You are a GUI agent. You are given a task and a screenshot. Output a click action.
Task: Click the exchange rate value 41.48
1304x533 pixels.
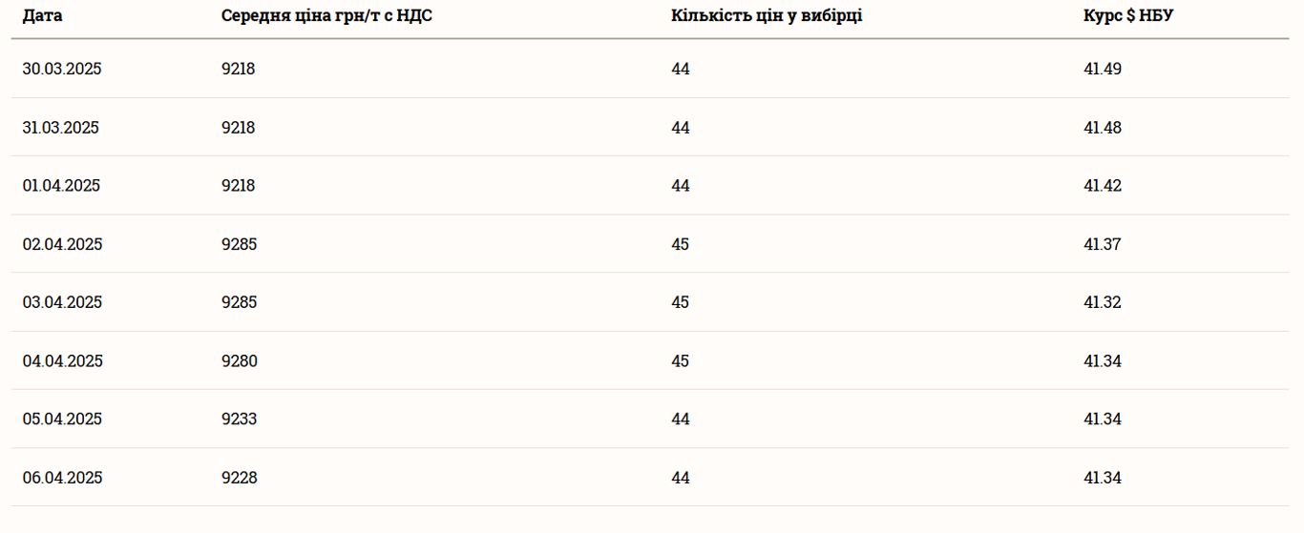pos(1103,128)
